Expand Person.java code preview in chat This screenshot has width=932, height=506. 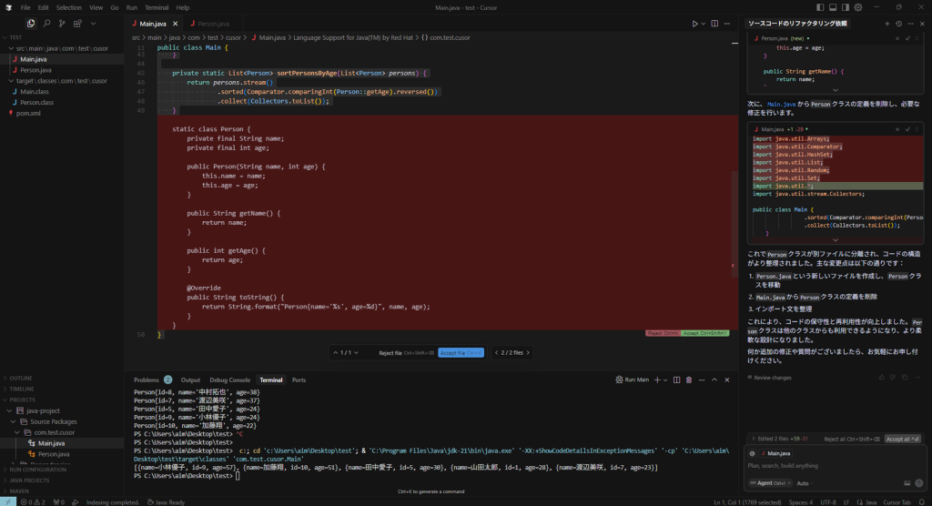pos(836,90)
